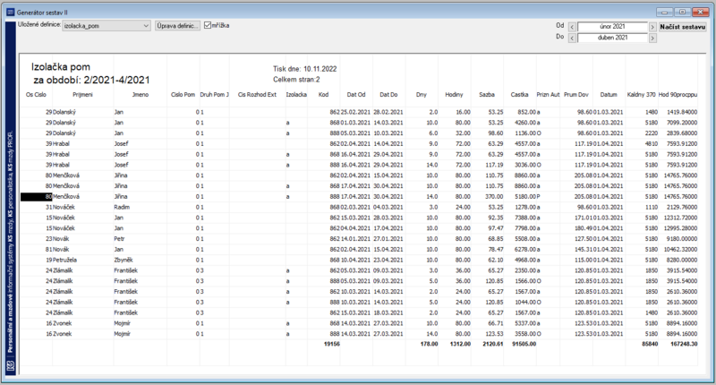Click the Hodiny column header
Image resolution: width=716 pixels, height=385 pixels.
(x=454, y=95)
